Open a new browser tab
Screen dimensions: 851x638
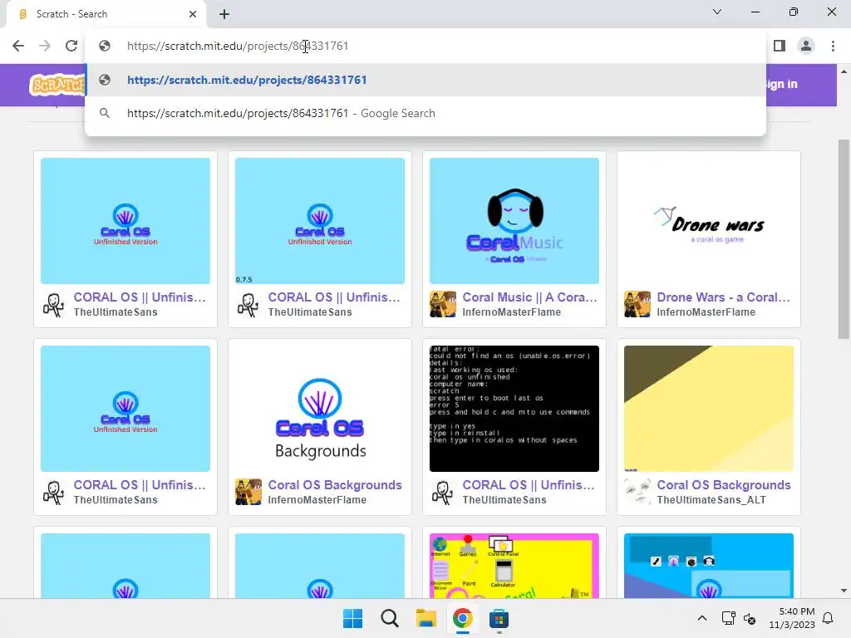tap(224, 14)
